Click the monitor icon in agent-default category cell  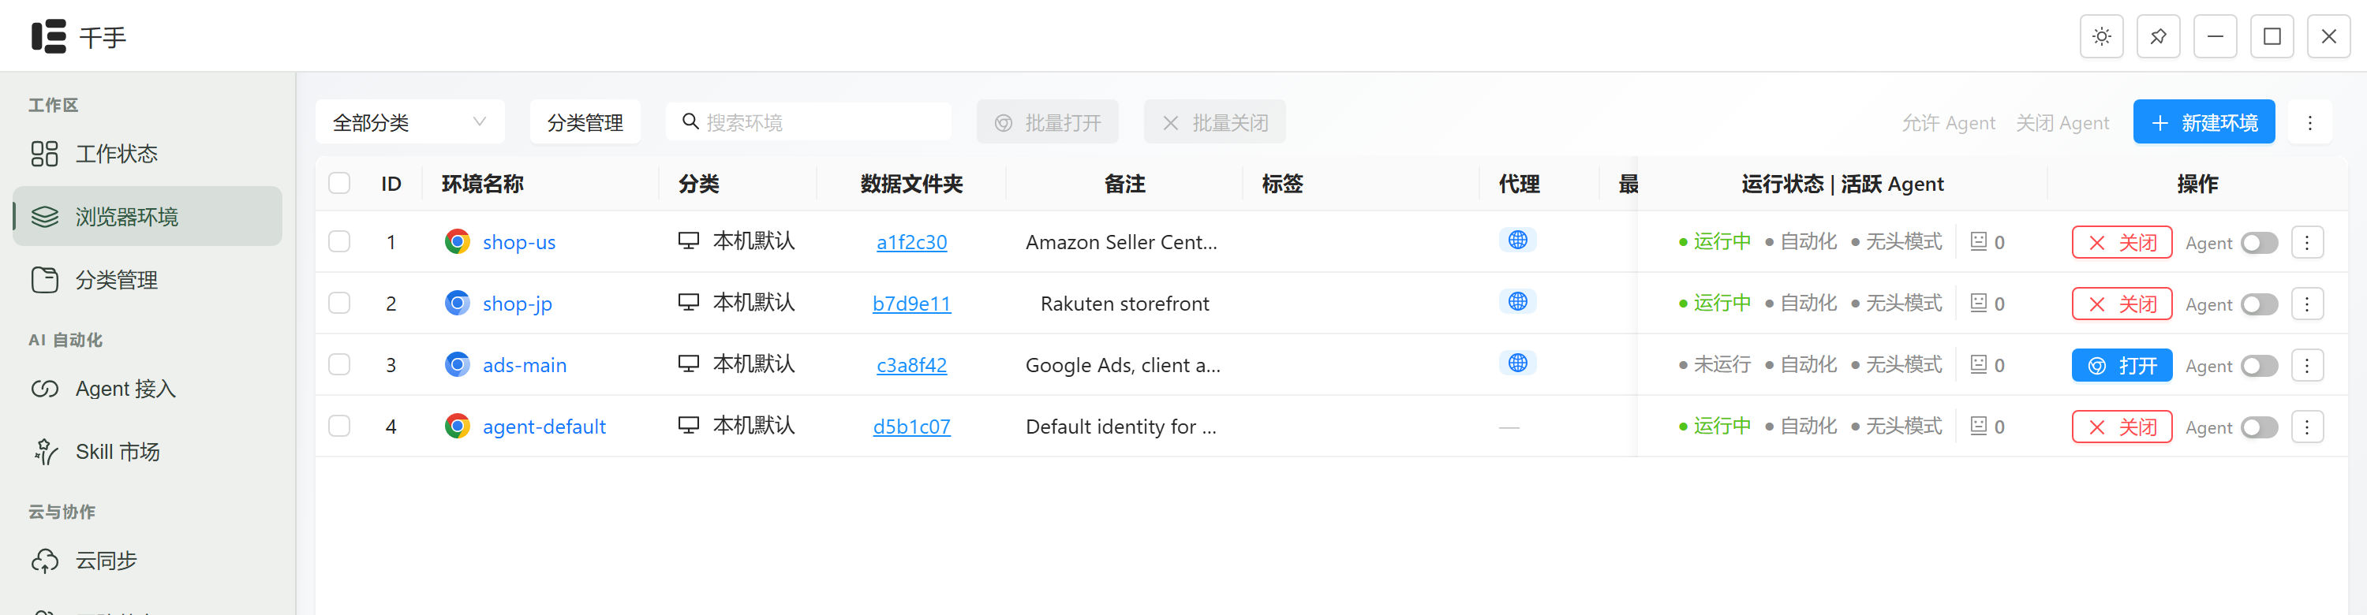click(688, 425)
